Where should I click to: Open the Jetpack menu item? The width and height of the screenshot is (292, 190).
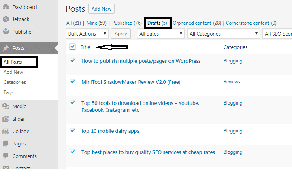click(21, 19)
